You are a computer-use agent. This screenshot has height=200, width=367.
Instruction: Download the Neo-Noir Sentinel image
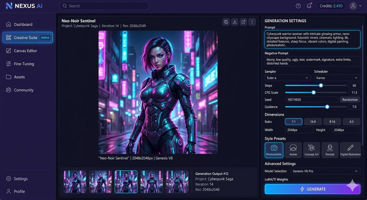pos(235,22)
